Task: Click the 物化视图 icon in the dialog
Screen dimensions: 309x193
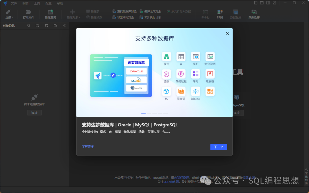Action: [x=210, y=57]
